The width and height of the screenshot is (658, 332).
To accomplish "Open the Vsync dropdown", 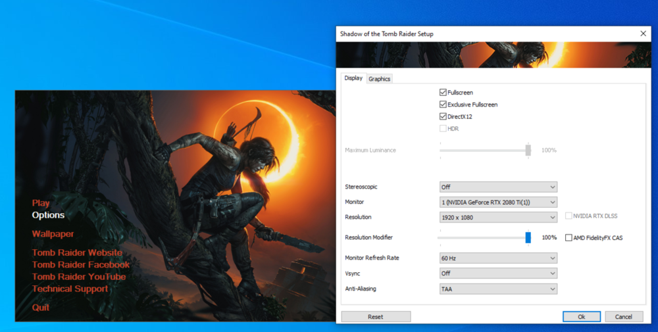I will point(498,273).
